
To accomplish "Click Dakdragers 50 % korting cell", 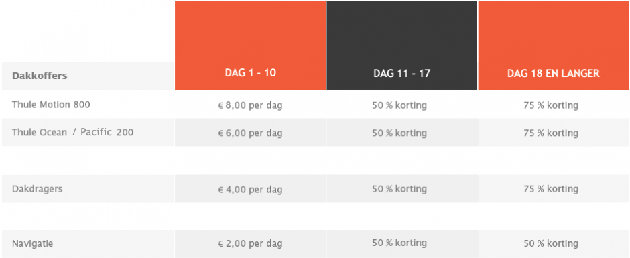I will tap(399, 189).
